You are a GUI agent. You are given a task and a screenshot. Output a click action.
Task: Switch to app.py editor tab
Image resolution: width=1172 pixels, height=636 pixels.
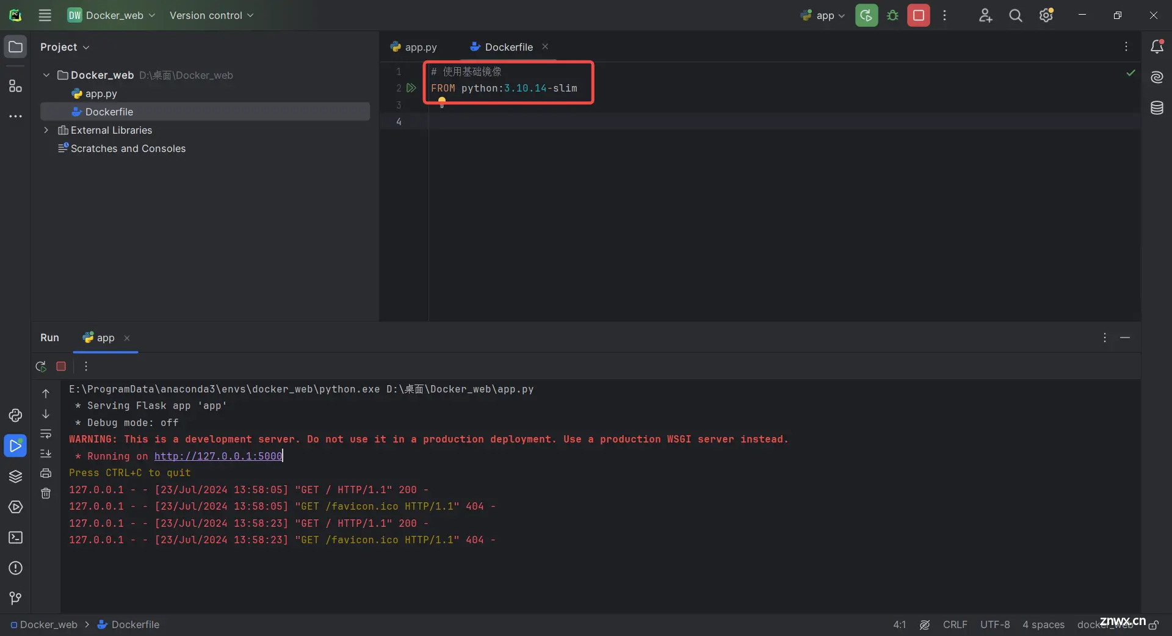coord(414,47)
